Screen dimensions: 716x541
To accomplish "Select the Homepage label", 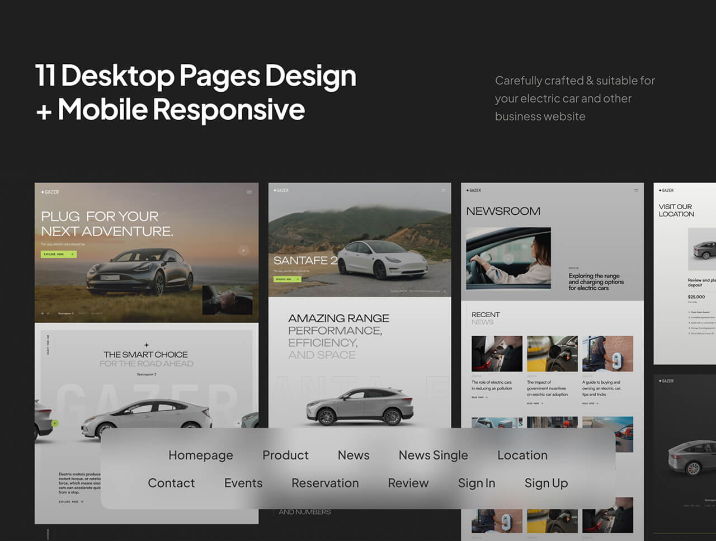I will coord(200,455).
